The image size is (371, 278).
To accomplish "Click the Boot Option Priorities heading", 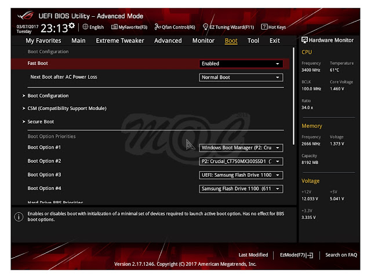I will (x=52, y=137).
